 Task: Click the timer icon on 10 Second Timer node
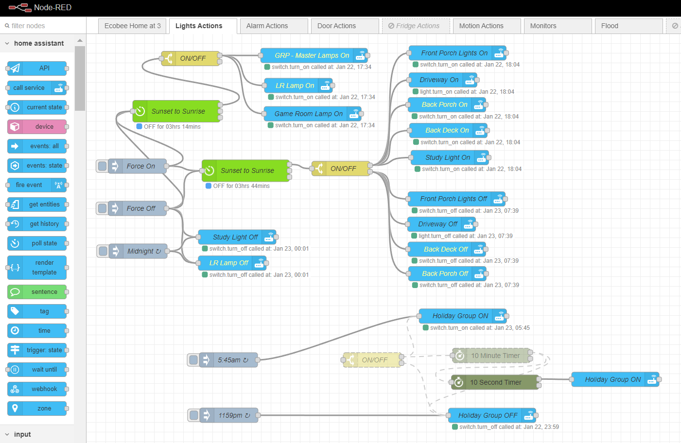[x=458, y=382]
